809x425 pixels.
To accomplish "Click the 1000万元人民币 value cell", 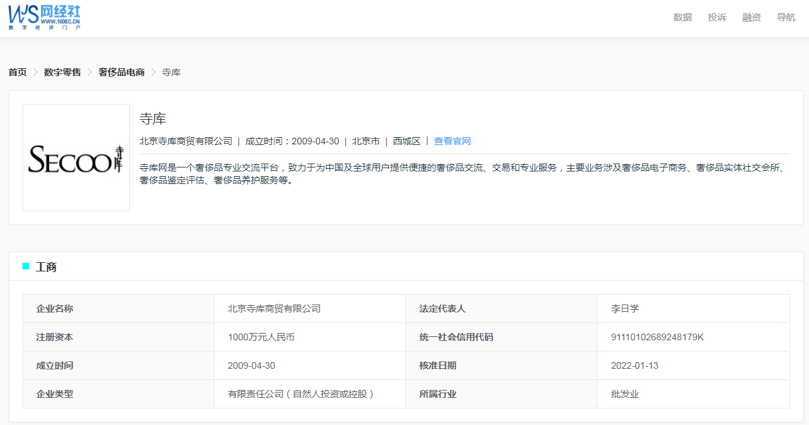I will coord(310,337).
